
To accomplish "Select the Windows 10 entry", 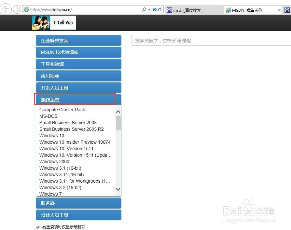I will coord(52,136).
